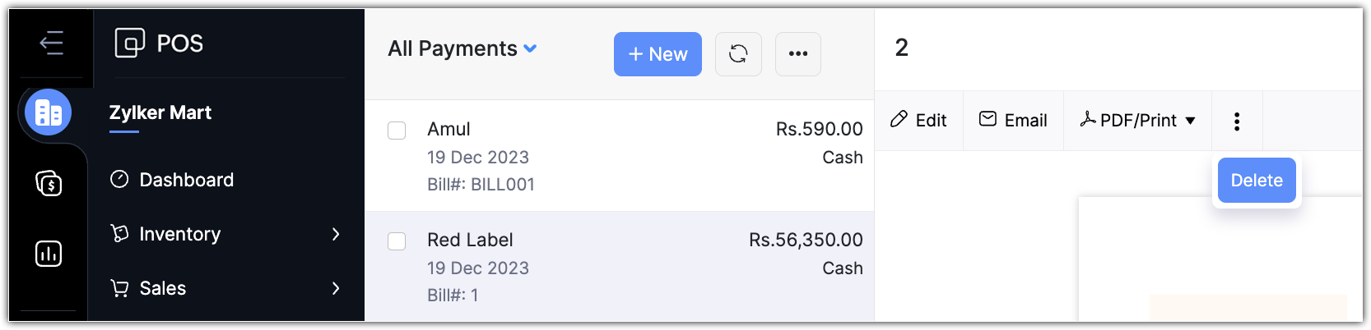Open the Red Label Rs.56,350.00 payment row
This screenshot has height=330, width=1371.
point(617,267)
